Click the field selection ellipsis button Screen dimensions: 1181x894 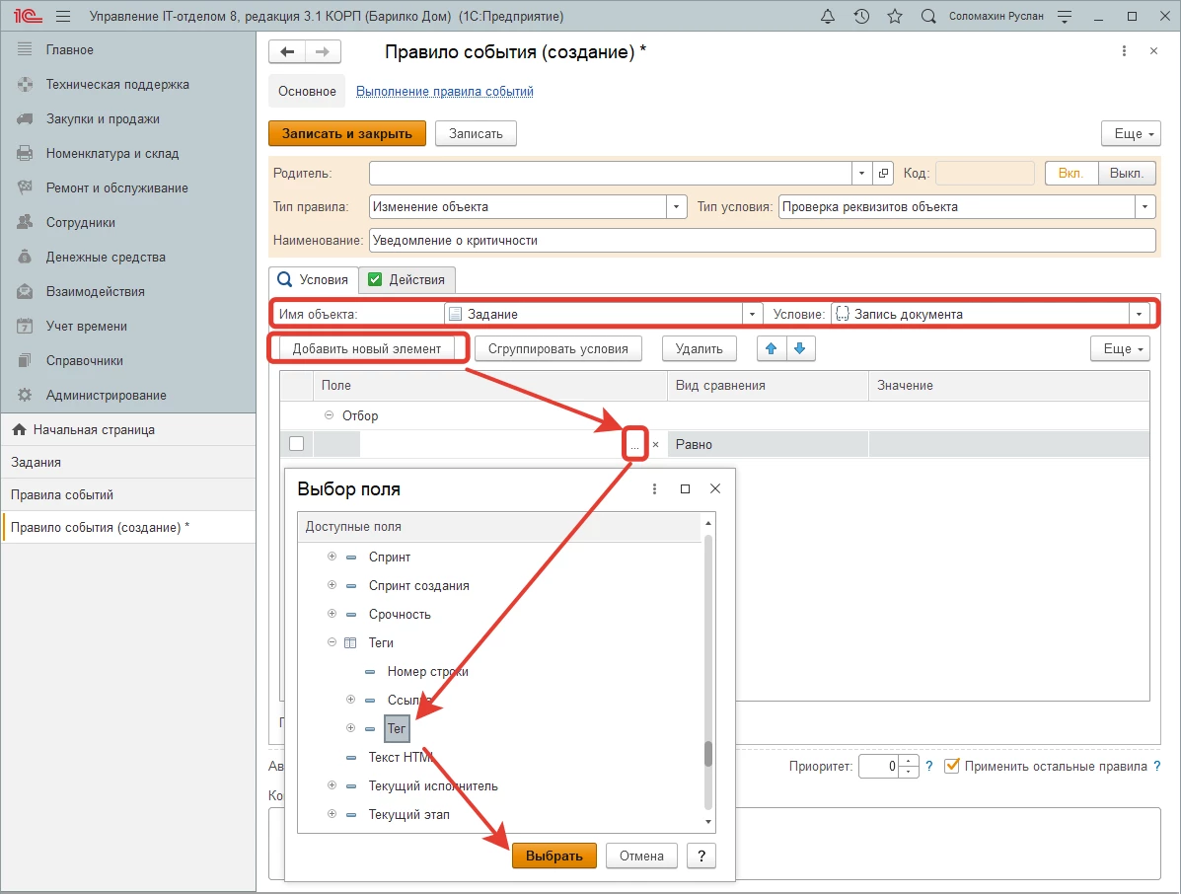point(635,444)
